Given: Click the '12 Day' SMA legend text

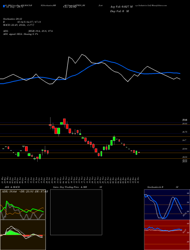Looking at the screenshot, I should click(14, 7).
